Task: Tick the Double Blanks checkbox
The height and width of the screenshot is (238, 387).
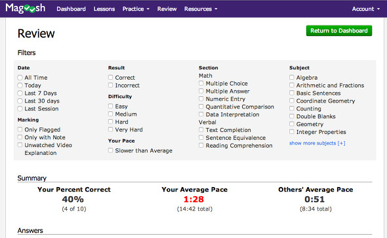Action: pyautogui.click(x=292, y=116)
